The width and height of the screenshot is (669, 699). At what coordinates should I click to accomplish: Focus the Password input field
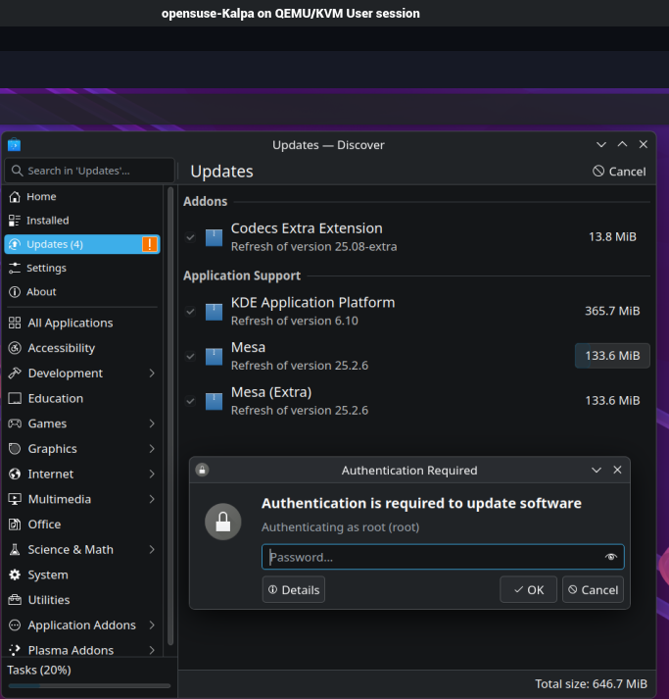(x=431, y=557)
